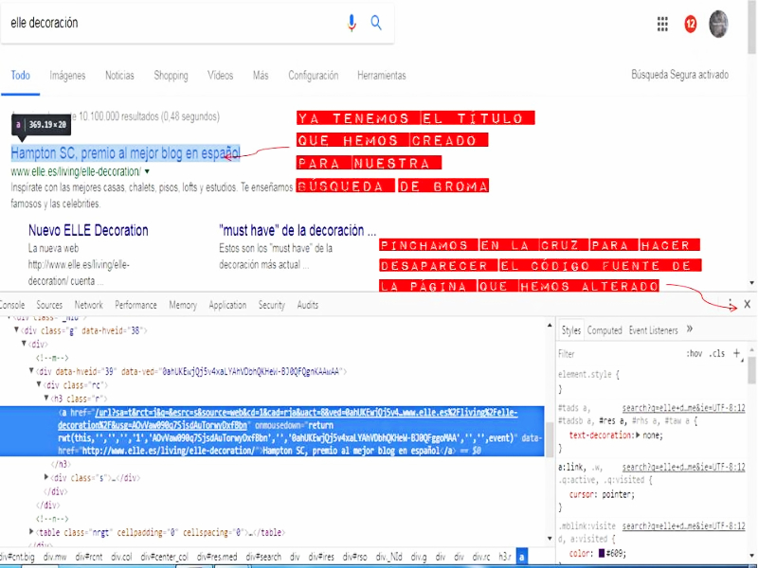758x568 pixels.
Task: Open the DevTools Network tab
Action: click(x=88, y=305)
